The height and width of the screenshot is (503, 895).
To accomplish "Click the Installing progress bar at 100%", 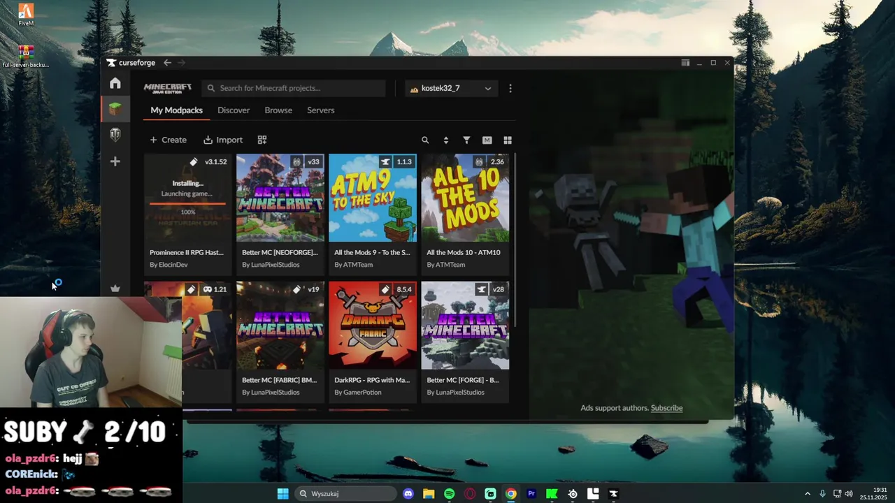I will tap(187, 203).
